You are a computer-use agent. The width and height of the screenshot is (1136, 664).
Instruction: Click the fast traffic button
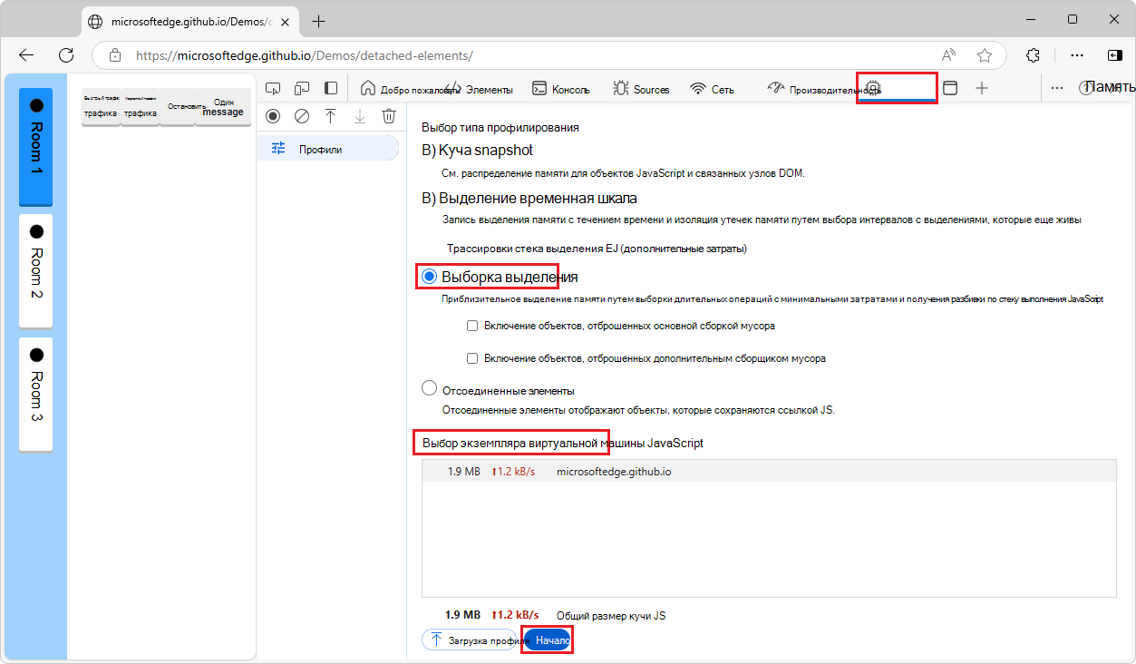point(101,107)
